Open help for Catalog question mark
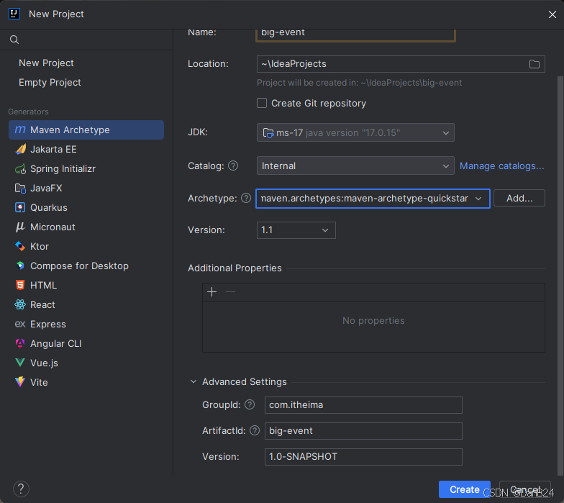 coord(233,166)
